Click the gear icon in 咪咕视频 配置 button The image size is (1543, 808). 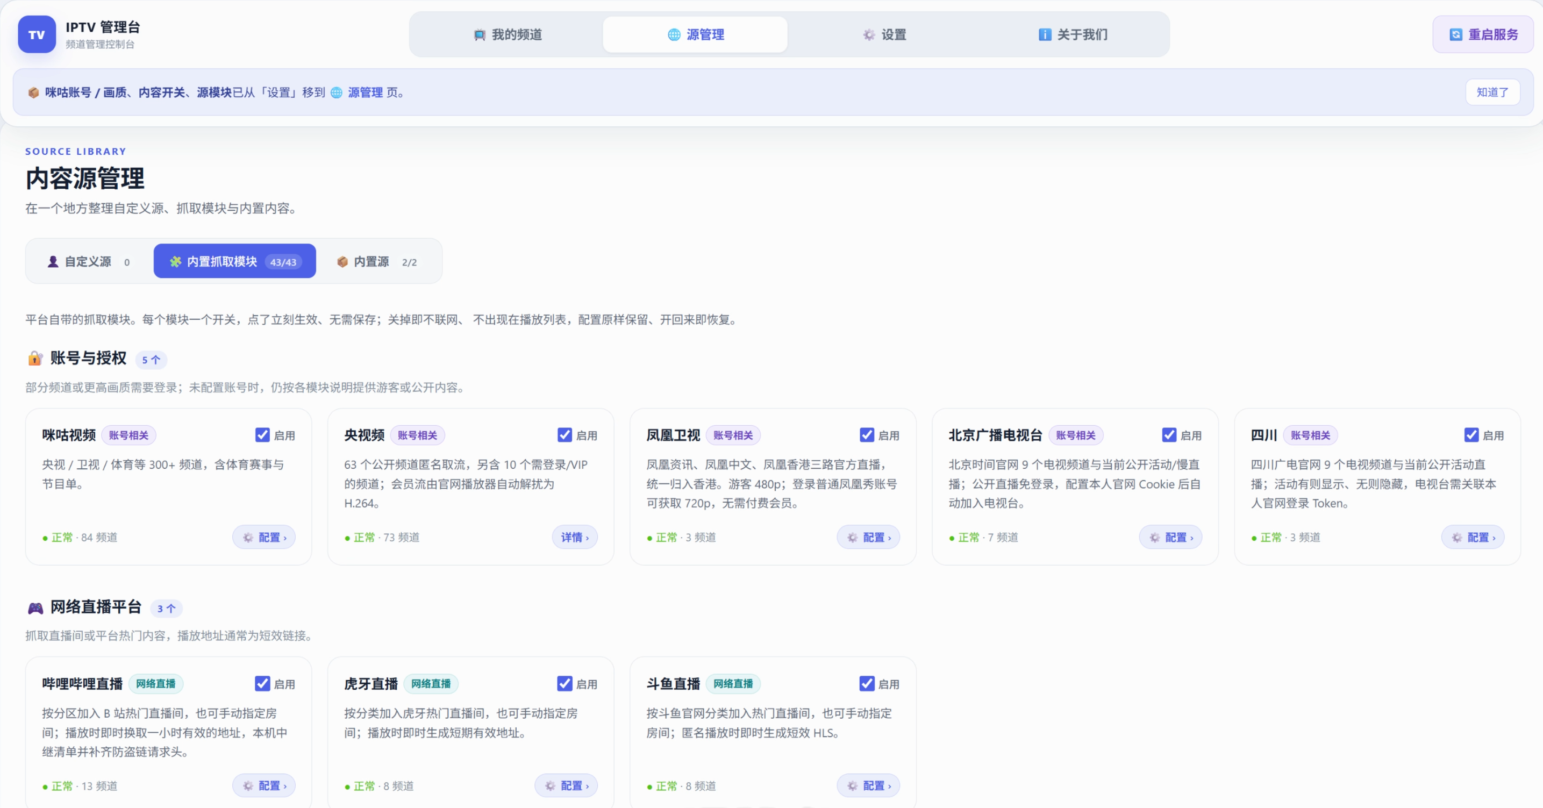[248, 537]
